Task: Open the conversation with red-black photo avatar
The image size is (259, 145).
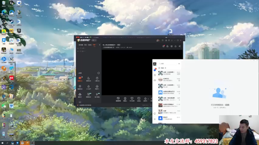Action: [x=169, y=105]
